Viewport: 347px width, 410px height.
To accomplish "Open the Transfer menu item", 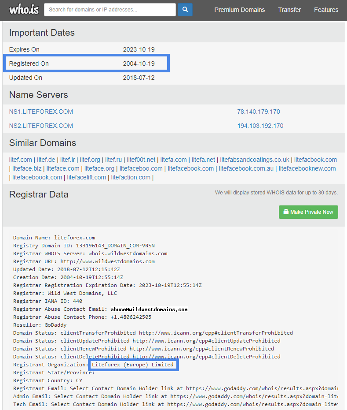I will click(289, 10).
